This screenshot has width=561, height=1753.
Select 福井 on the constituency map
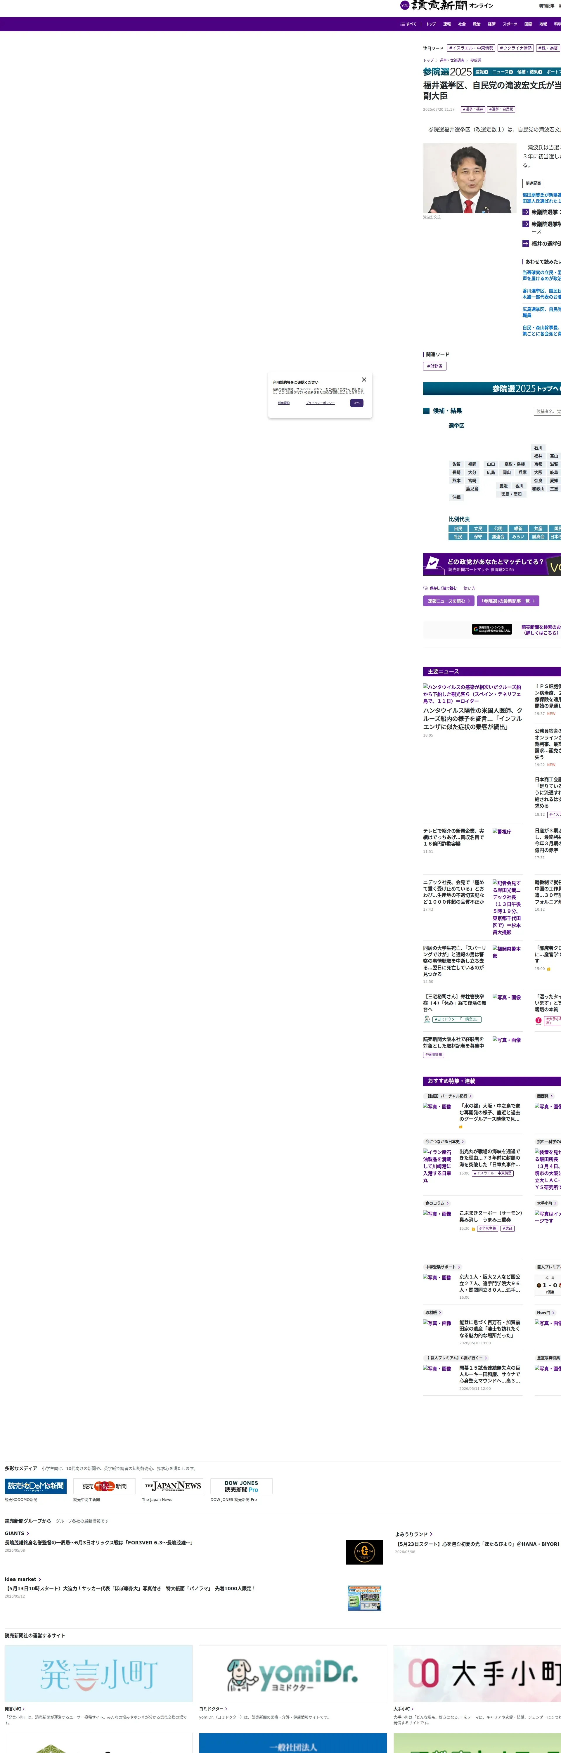[539, 456]
